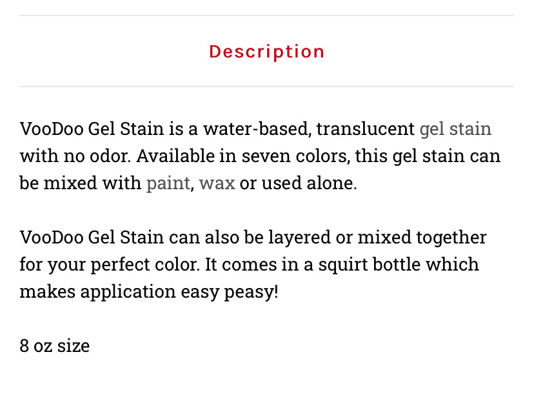Image resolution: width=534 pixels, height=412 pixels.
Task: Open the Description tab heading
Action: [x=266, y=52]
